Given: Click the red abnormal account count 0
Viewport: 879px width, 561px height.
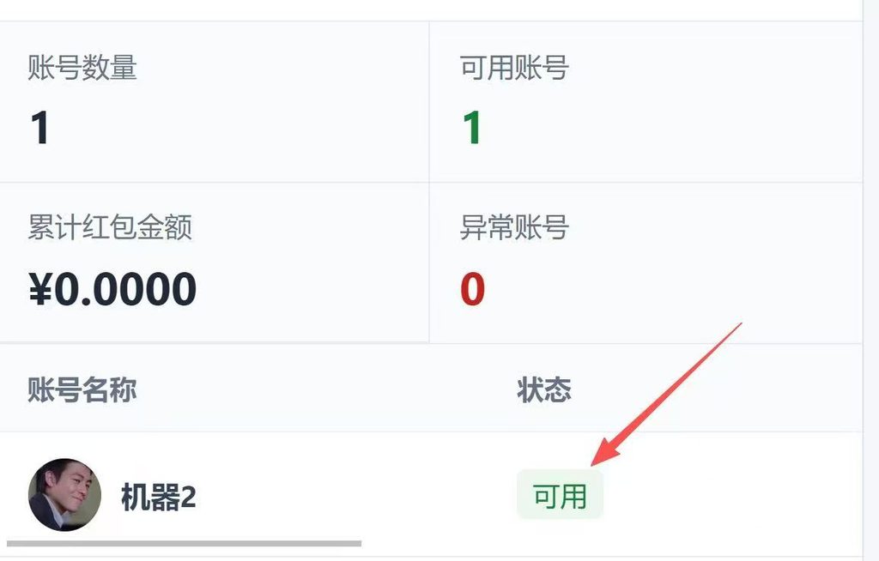Looking at the screenshot, I should coord(472,288).
